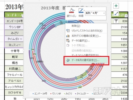The height and width of the screenshot is (100, 133).
Task: Select the cell 十常寺
Action: tap(14, 51)
